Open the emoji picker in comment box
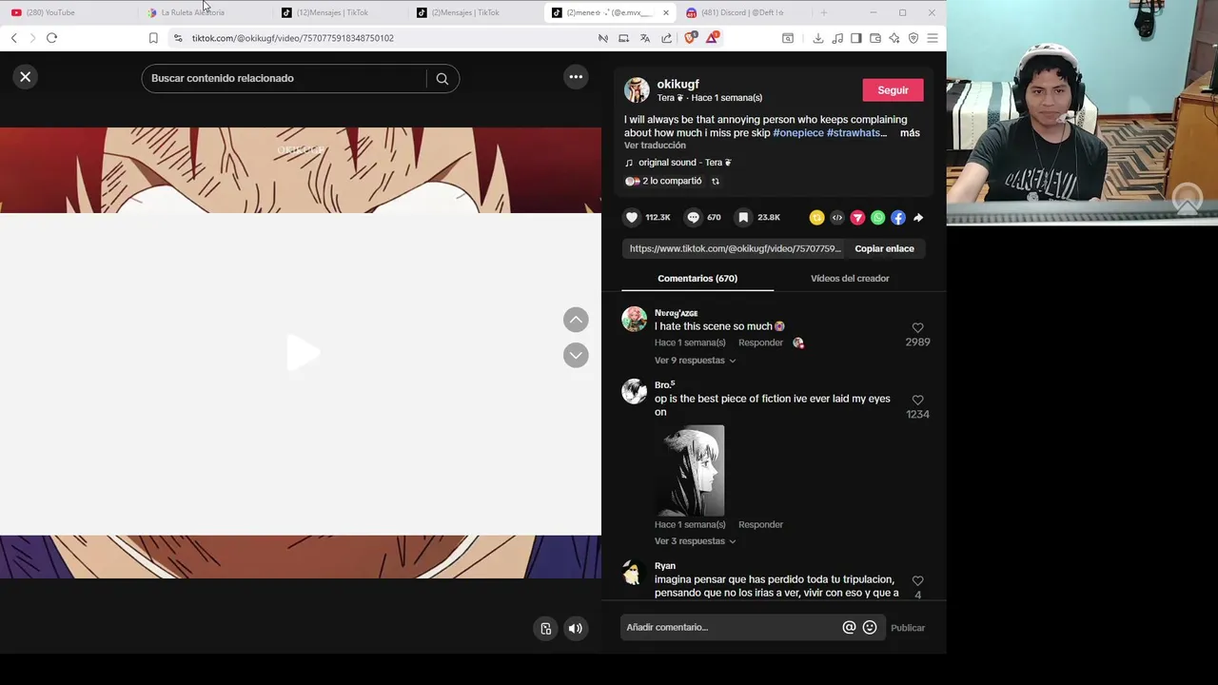 pos(870,628)
